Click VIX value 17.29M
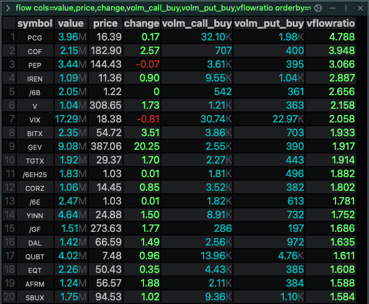 (x=71, y=119)
